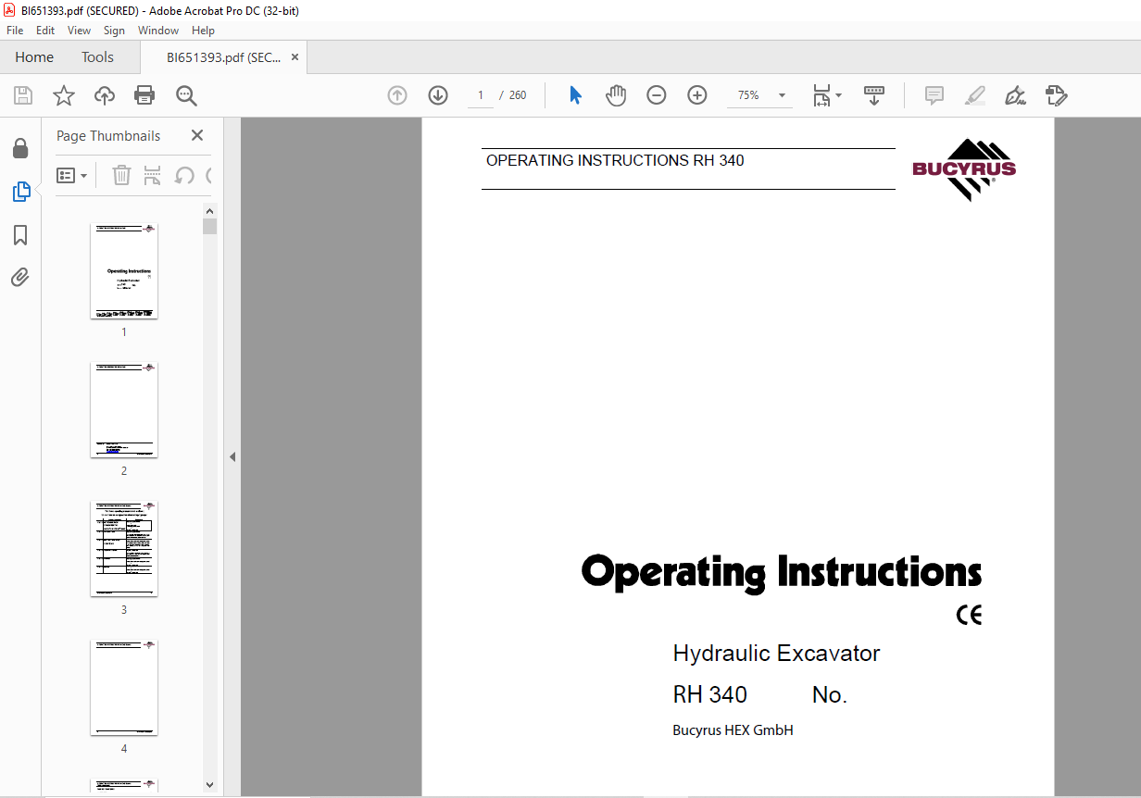
Task: Open the Help menu
Action: pyautogui.click(x=203, y=31)
